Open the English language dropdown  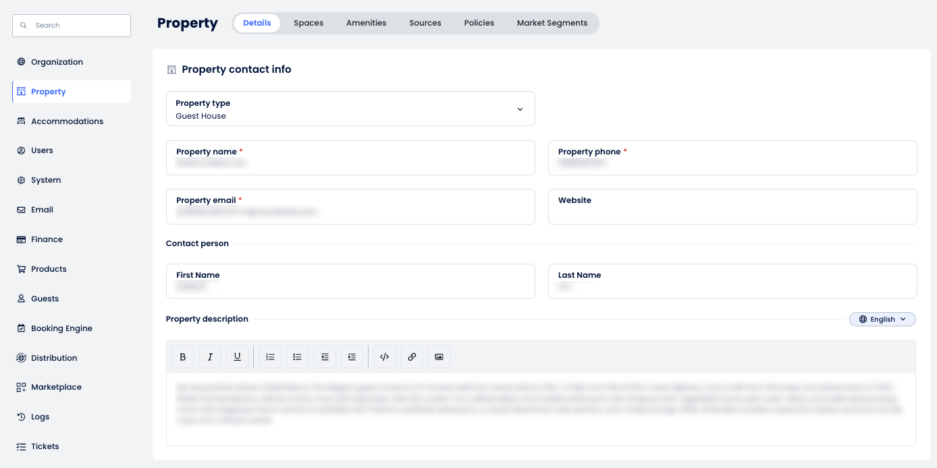coord(882,320)
